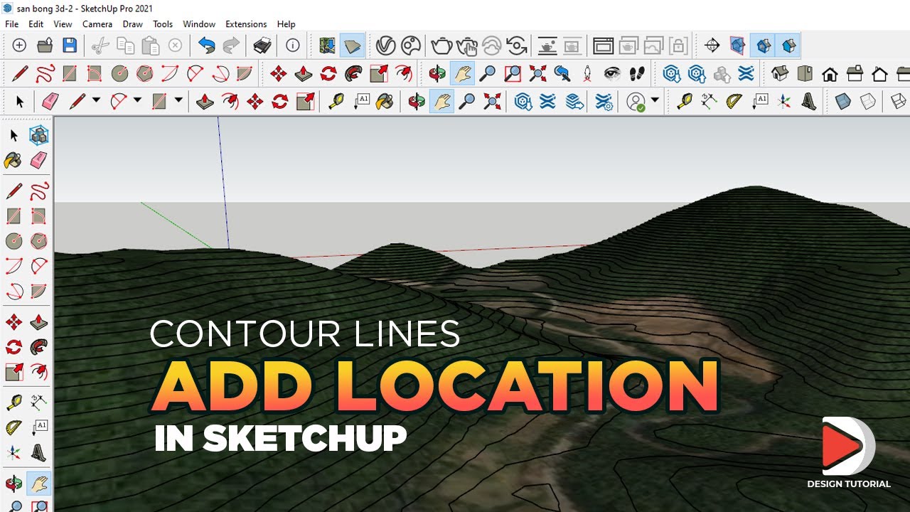Viewport: 910px width, 512px height.
Task: Open the Extensions menu
Action: pos(246,23)
